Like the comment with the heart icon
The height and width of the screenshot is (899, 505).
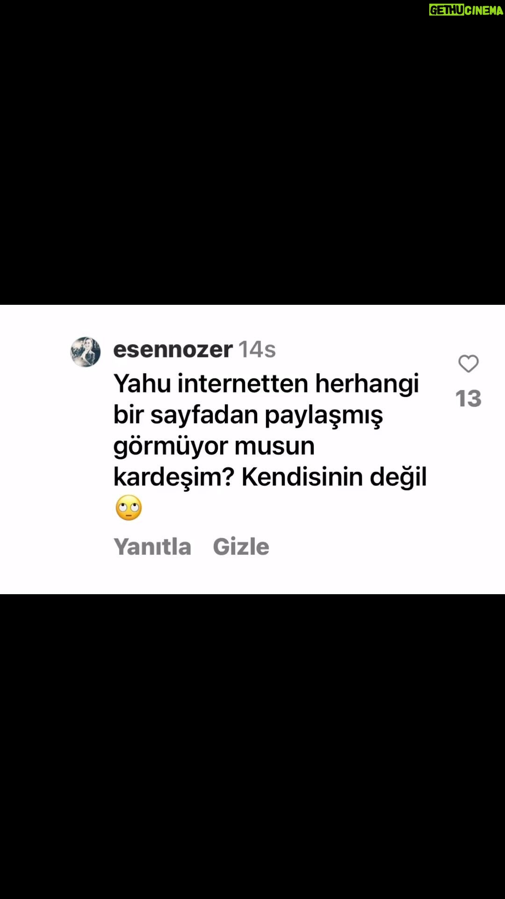click(x=468, y=364)
